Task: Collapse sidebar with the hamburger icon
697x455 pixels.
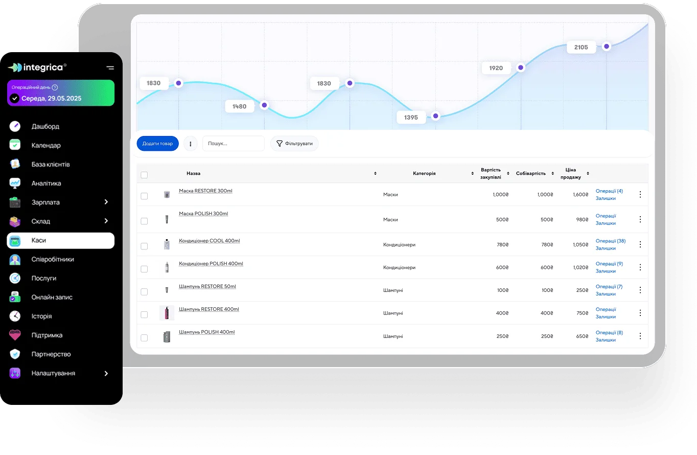Action: pos(110,67)
